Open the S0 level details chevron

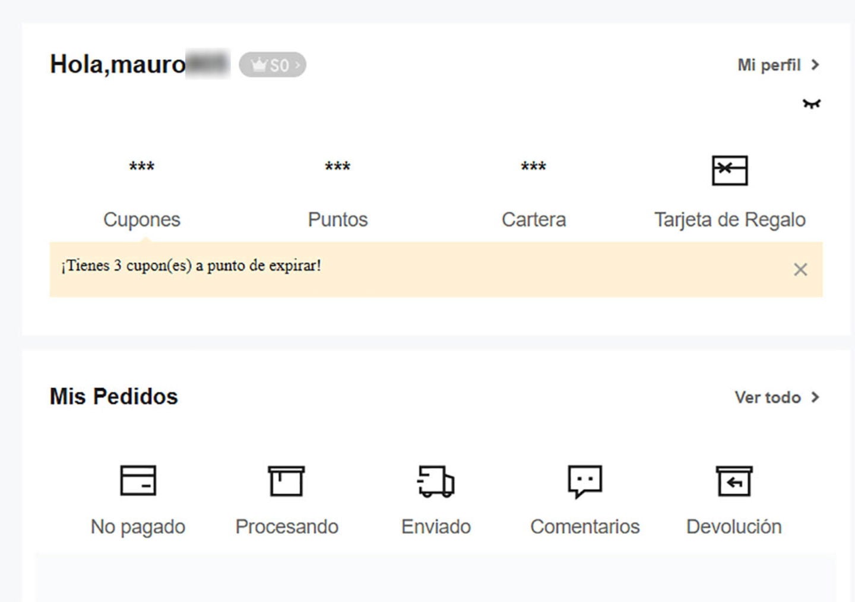coord(297,65)
